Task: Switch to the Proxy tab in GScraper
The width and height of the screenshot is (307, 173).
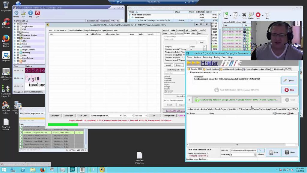Action: point(172,33)
